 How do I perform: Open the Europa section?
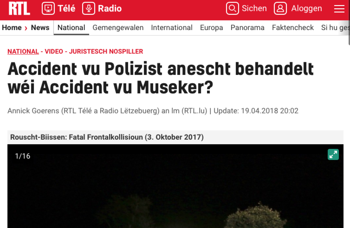pyautogui.click(x=211, y=28)
